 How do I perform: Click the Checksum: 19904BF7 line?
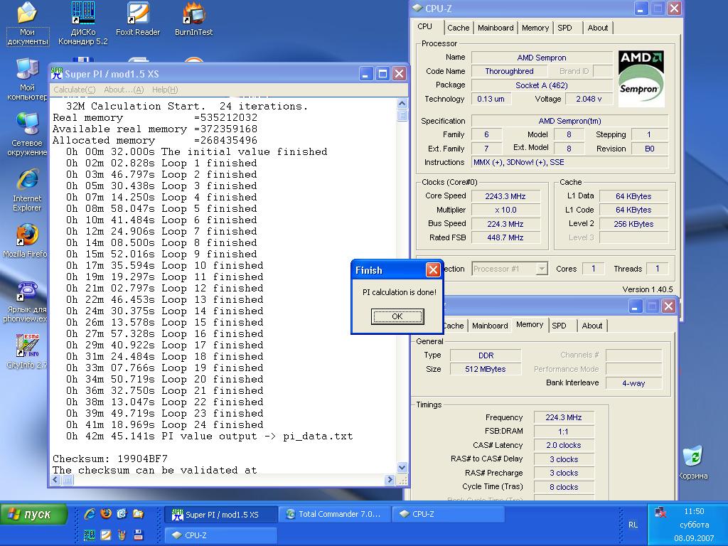[110, 459]
